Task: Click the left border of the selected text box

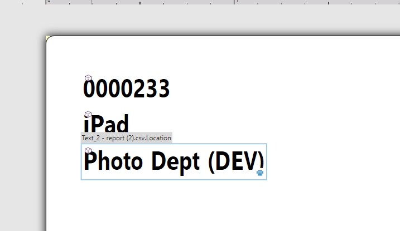Action: [x=81, y=162]
